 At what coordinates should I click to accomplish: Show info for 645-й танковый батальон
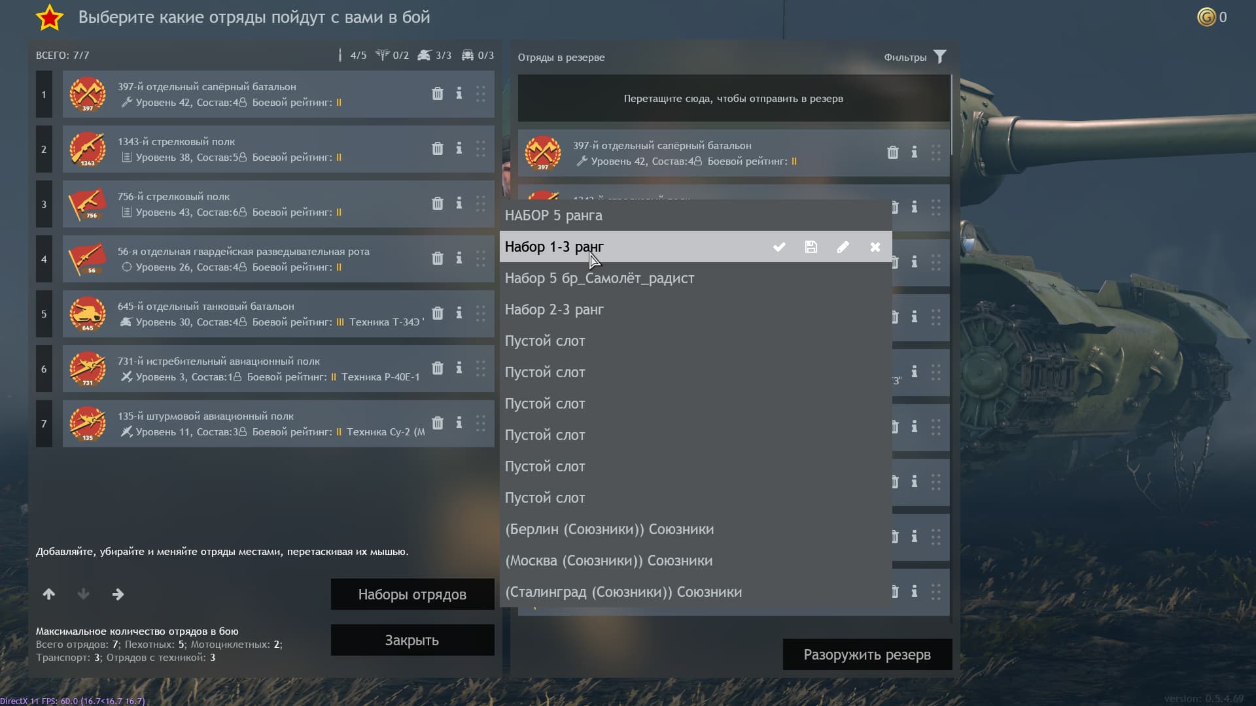(459, 313)
